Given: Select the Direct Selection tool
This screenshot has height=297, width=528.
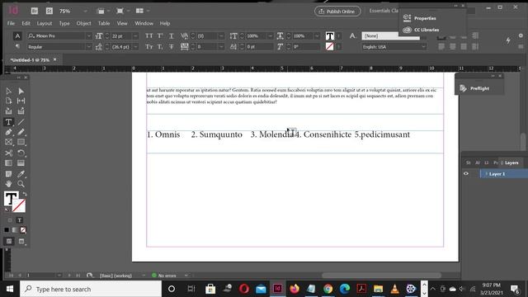Looking at the screenshot, I should pyautogui.click(x=21, y=91).
